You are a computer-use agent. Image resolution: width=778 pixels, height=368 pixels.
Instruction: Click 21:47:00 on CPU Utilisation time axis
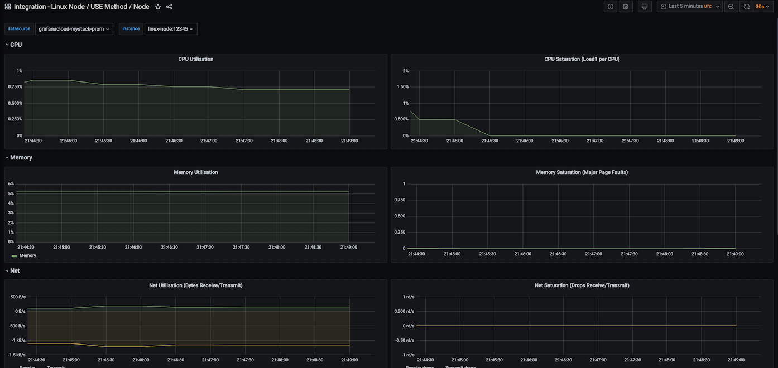pos(209,141)
